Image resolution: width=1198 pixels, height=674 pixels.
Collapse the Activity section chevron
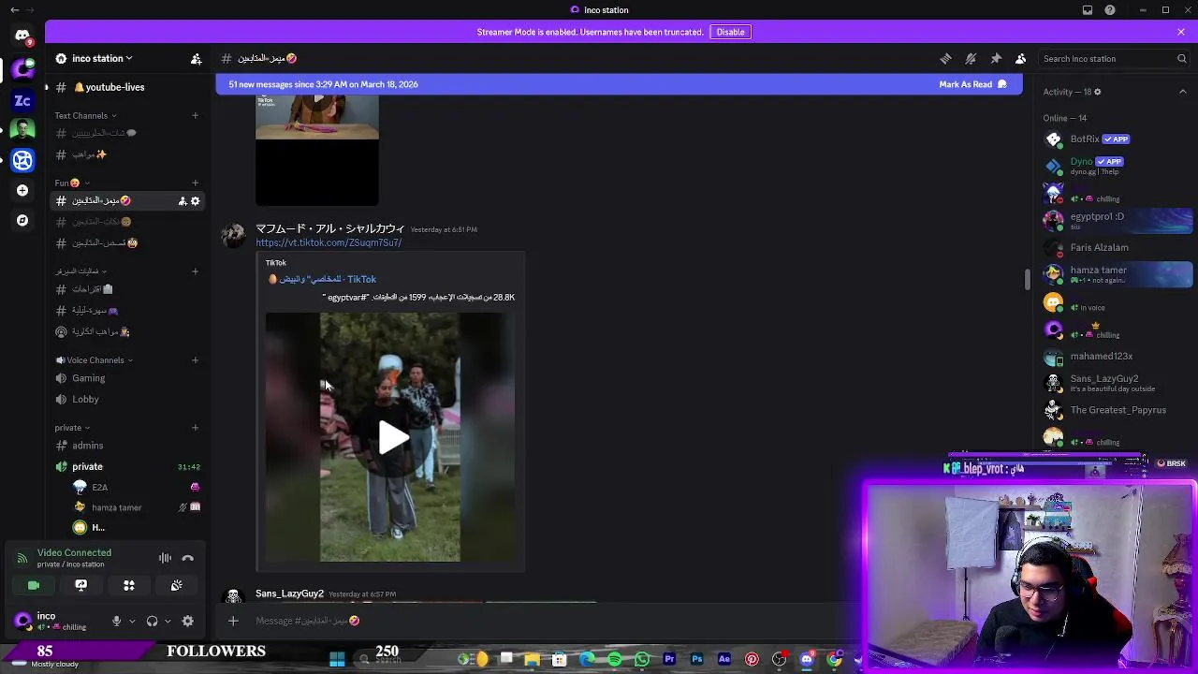tap(1182, 92)
